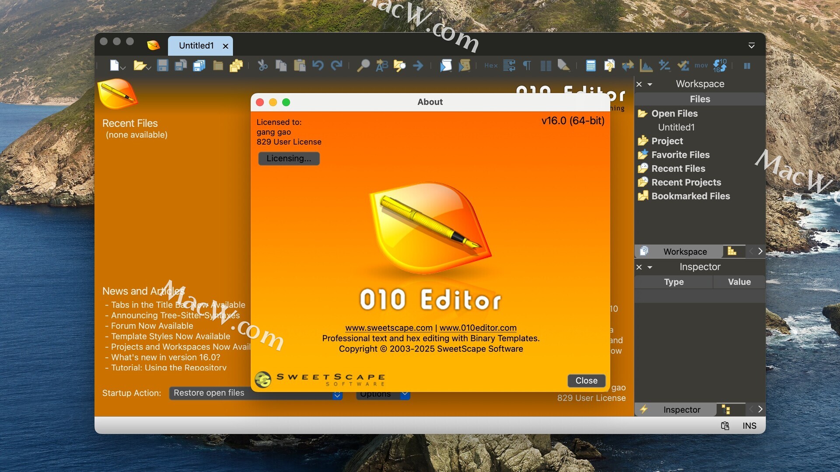Expand the New file dropdown arrow
This screenshot has height=472, width=840.
(x=123, y=68)
